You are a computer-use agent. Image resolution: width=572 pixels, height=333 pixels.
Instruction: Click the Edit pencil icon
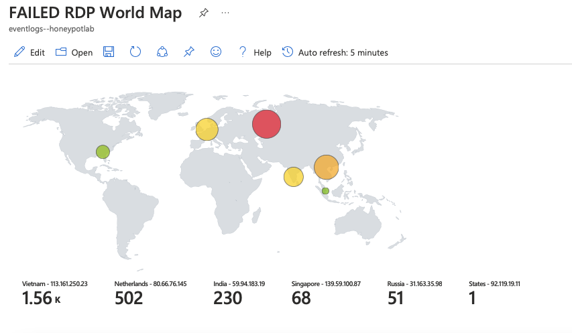(19, 52)
